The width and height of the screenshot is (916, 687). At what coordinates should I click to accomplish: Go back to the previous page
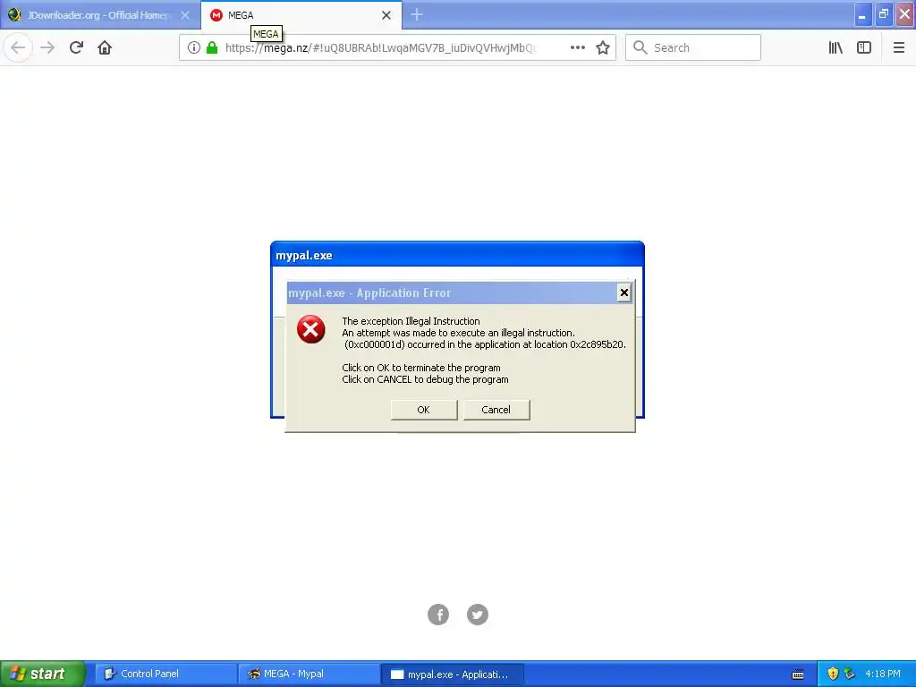tap(18, 48)
